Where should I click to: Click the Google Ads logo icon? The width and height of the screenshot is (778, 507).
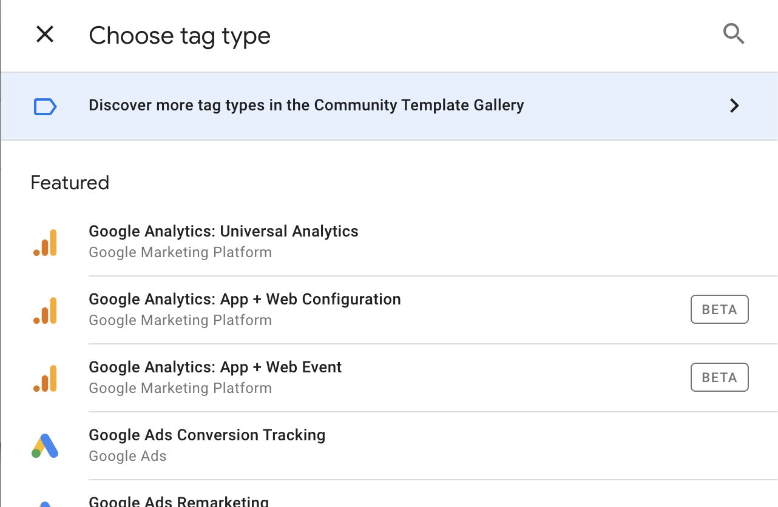[x=45, y=446]
